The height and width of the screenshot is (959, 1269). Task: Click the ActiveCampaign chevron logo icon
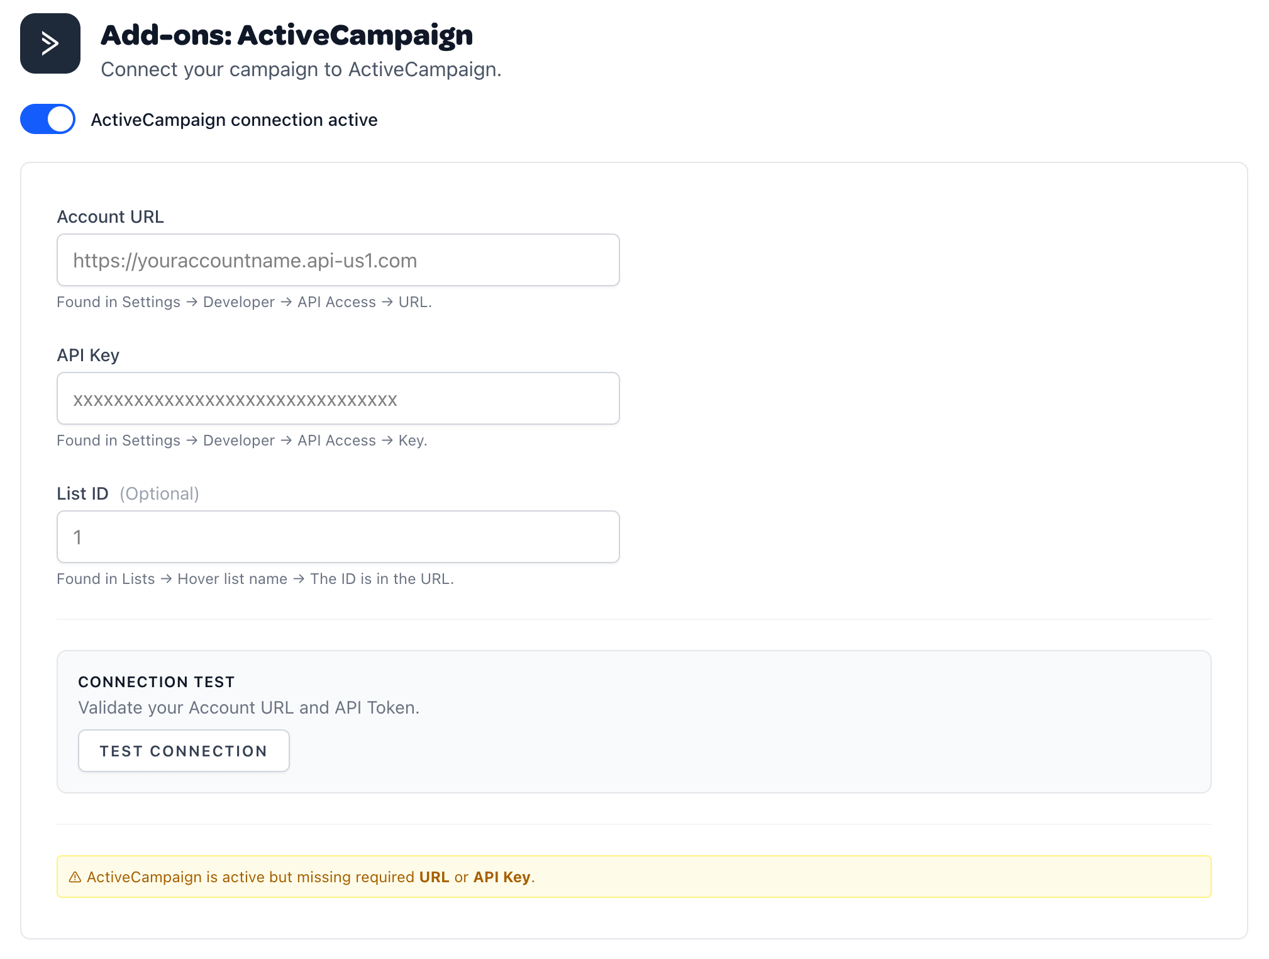coord(50,43)
